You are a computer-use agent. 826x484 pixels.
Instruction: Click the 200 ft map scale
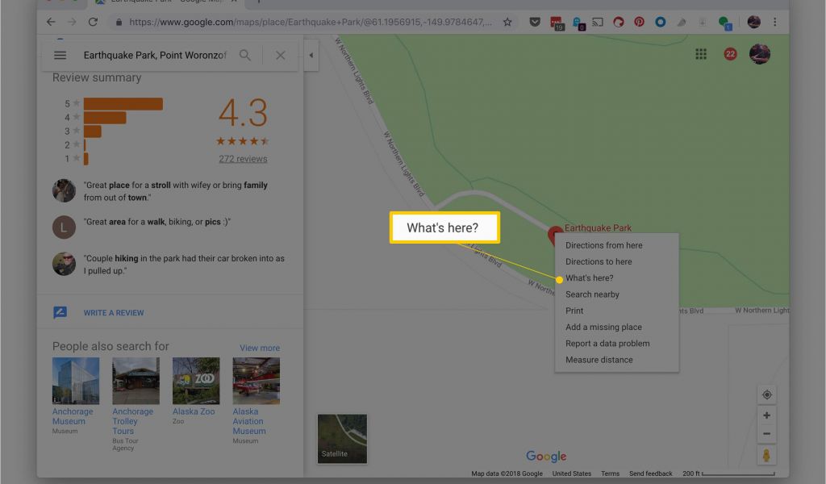pos(728,474)
